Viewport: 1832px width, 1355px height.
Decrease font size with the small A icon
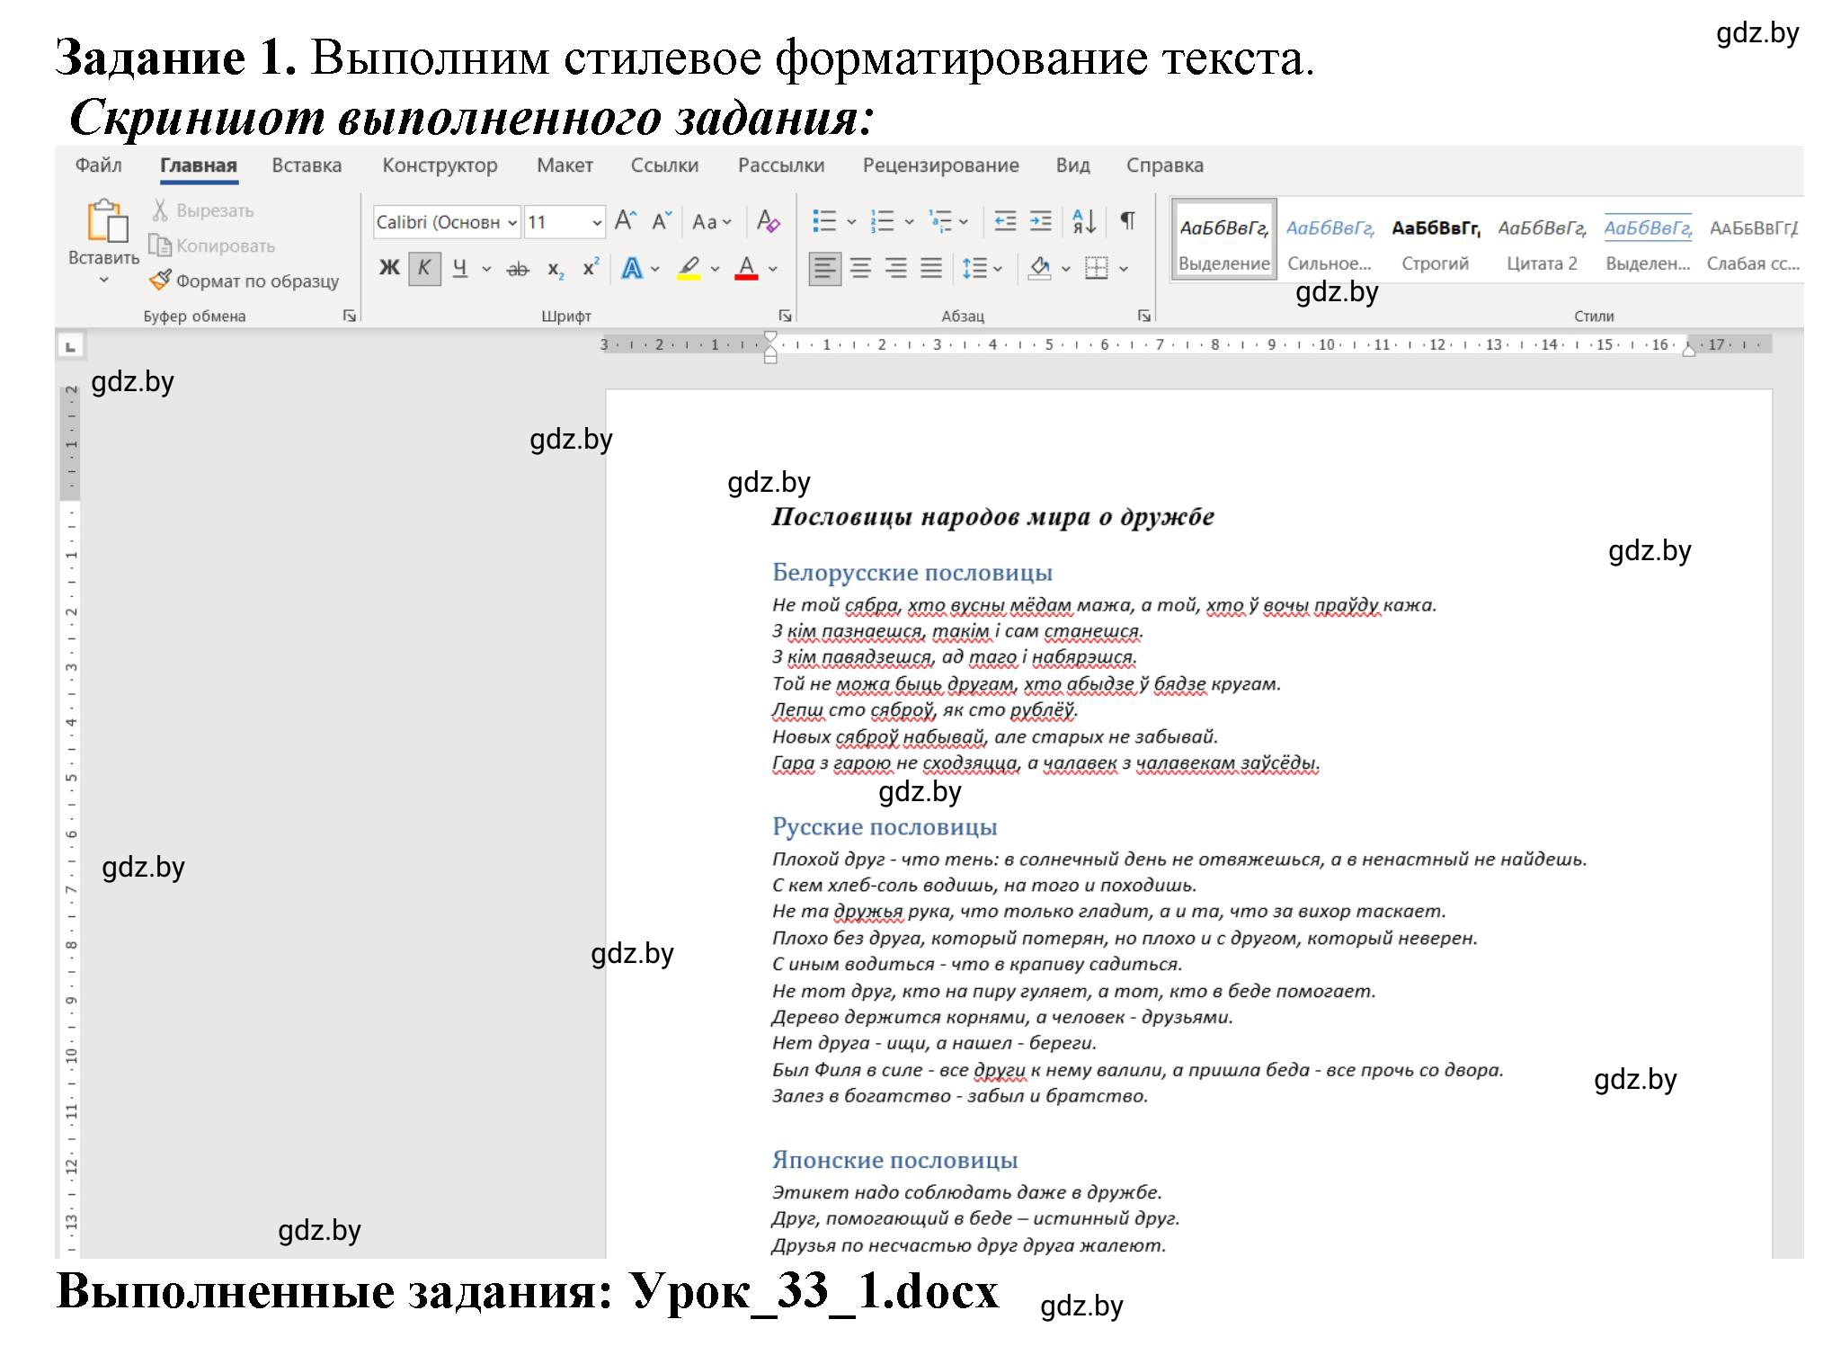(662, 221)
